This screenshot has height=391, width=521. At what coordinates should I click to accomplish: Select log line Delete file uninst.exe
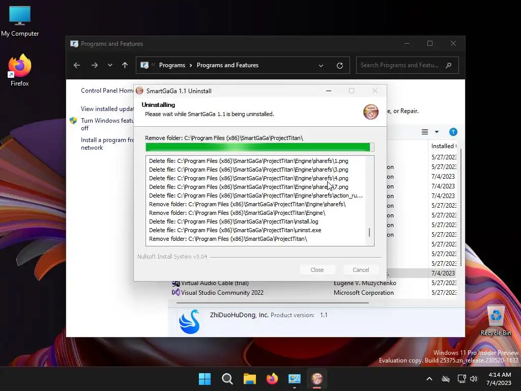(x=235, y=230)
